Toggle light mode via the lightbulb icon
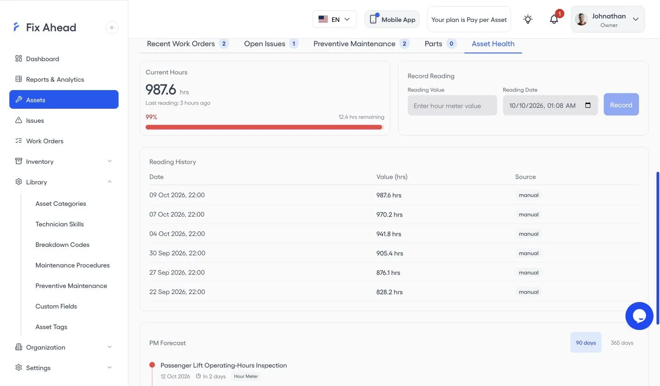This screenshot has height=386, width=660. (528, 19)
